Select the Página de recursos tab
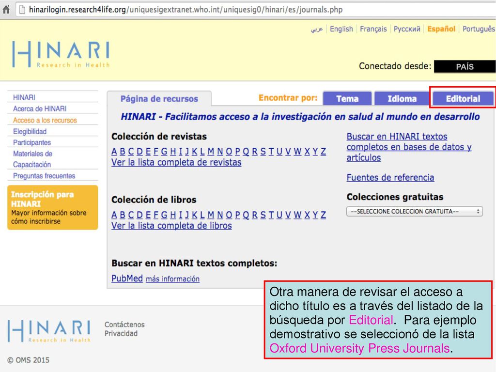 159,99
